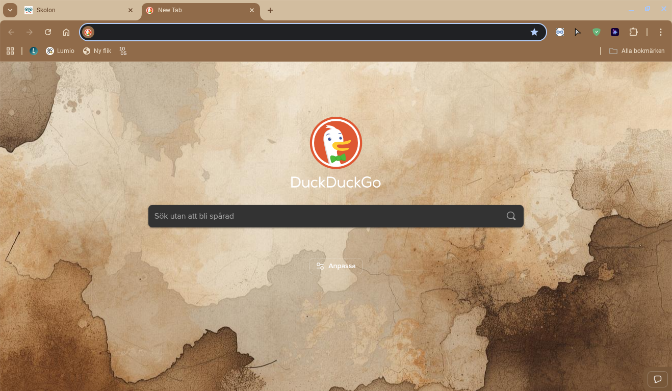Click the green shield extension icon
The width and height of the screenshot is (672, 391).
pyautogui.click(x=596, y=32)
